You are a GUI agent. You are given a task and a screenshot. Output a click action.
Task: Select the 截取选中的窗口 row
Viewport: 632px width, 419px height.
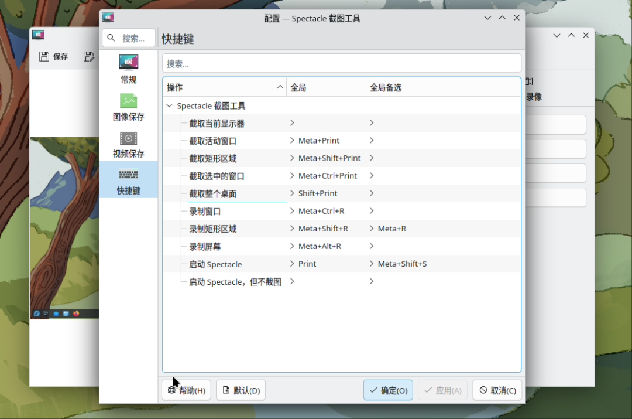pyautogui.click(x=341, y=176)
